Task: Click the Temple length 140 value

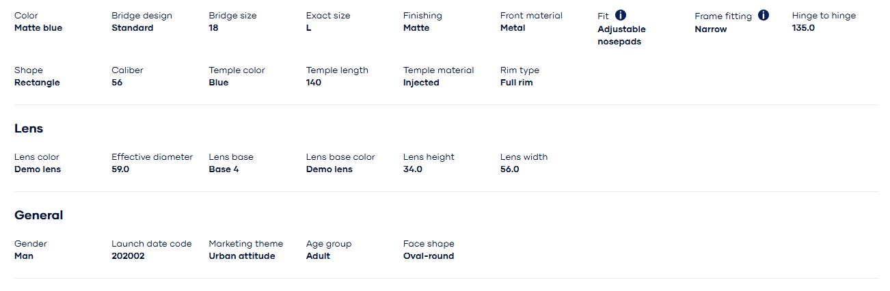Action: point(314,83)
